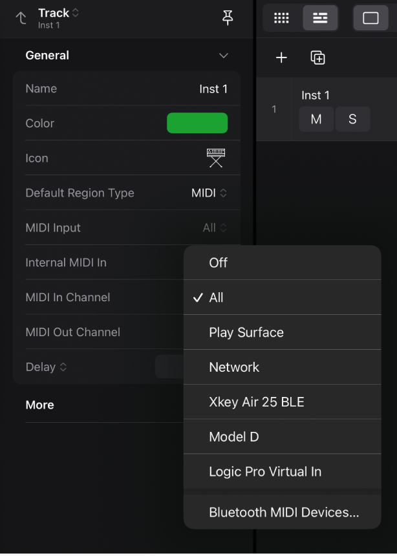Solo the Inst 1 track
The width and height of the screenshot is (397, 556).
(353, 119)
